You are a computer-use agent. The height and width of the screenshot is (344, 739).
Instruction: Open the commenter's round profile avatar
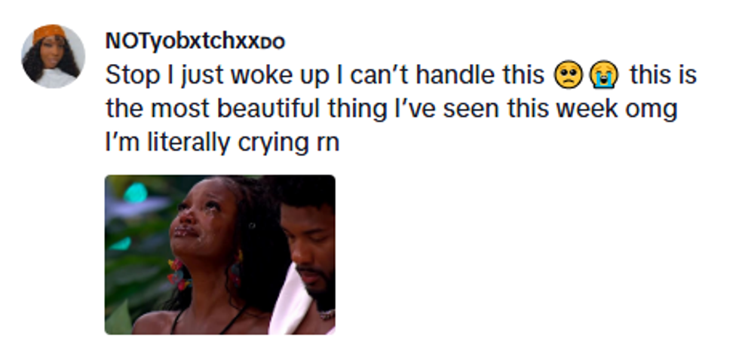click(x=54, y=56)
